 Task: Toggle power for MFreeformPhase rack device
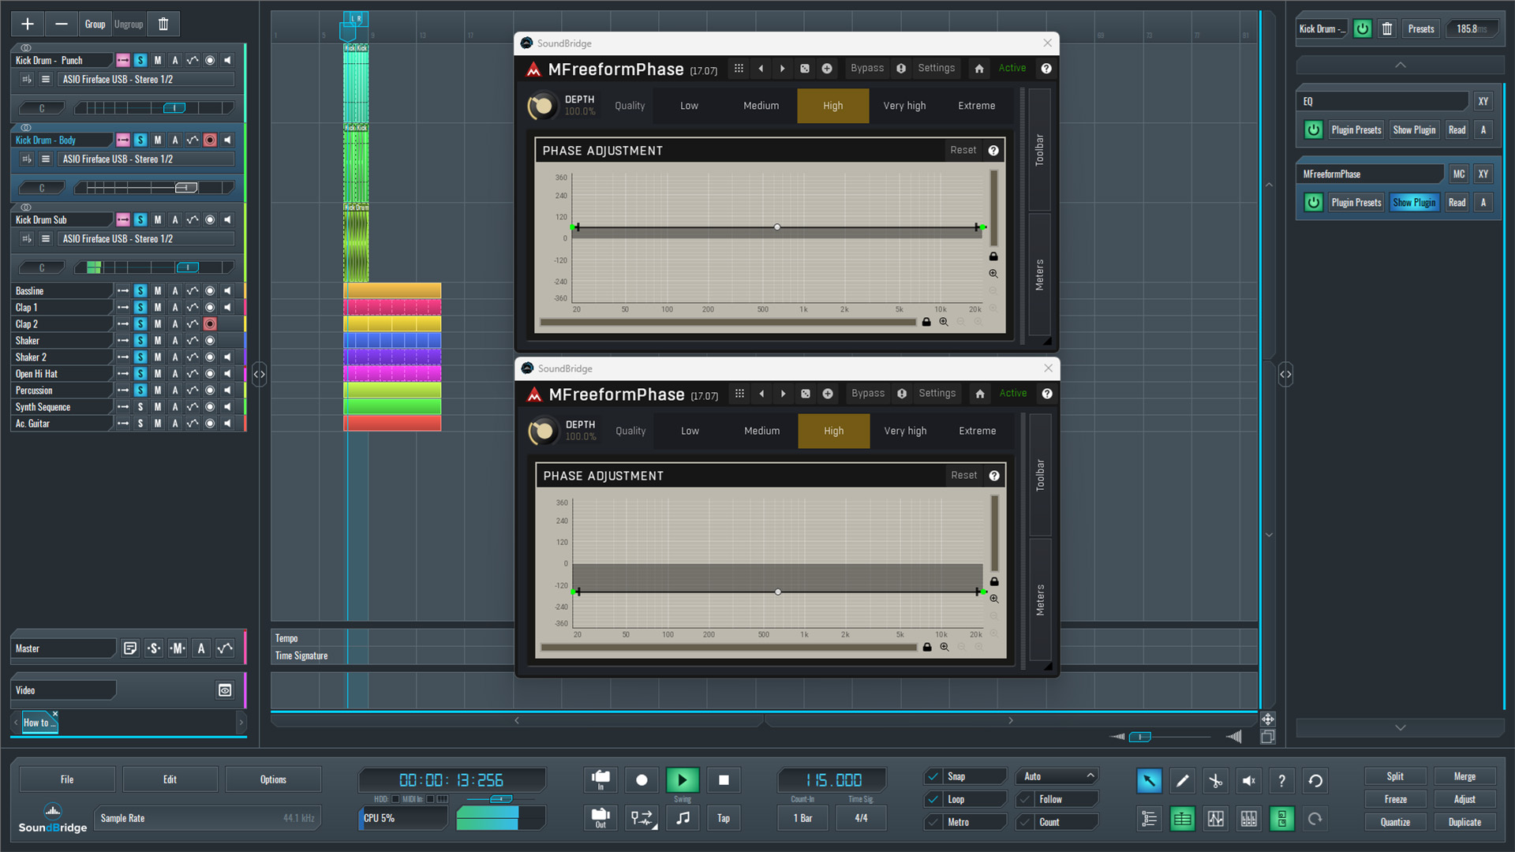pos(1313,203)
